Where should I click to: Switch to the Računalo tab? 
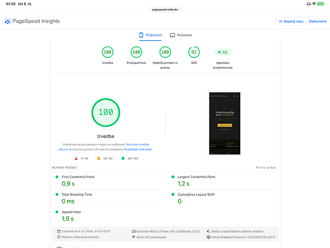coord(181,35)
